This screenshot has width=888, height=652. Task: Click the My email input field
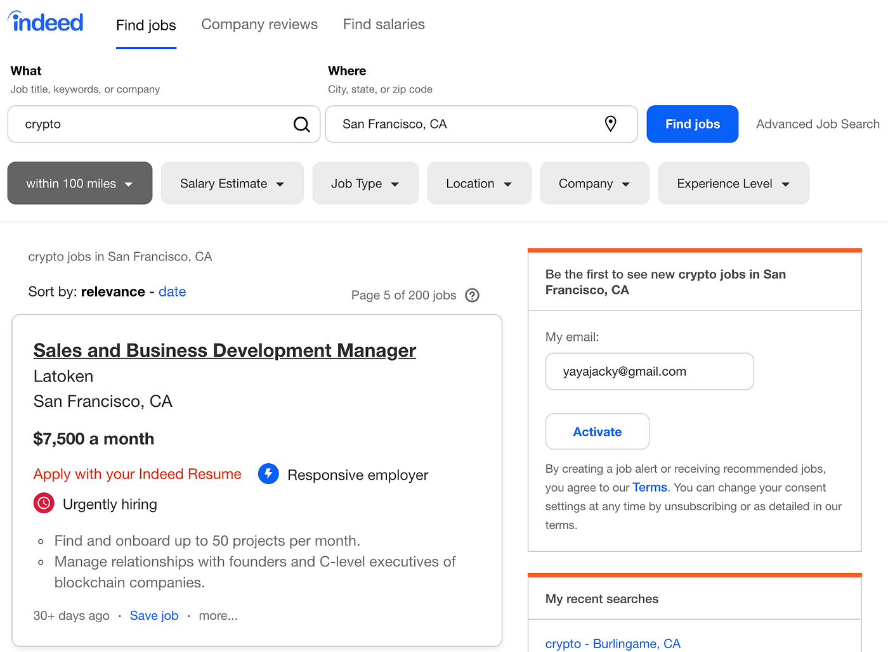tap(650, 371)
